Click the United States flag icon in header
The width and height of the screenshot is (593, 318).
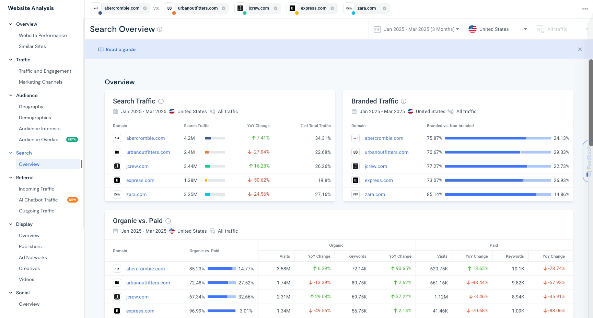pos(473,29)
